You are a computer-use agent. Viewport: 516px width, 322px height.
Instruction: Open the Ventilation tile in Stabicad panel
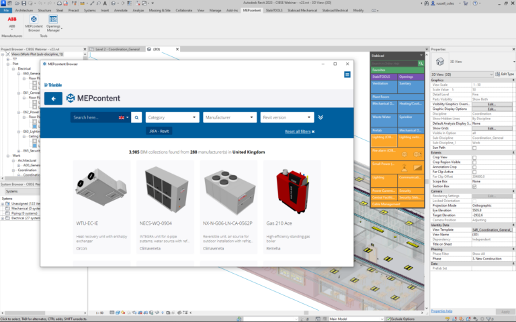pyautogui.click(x=384, y=87)
